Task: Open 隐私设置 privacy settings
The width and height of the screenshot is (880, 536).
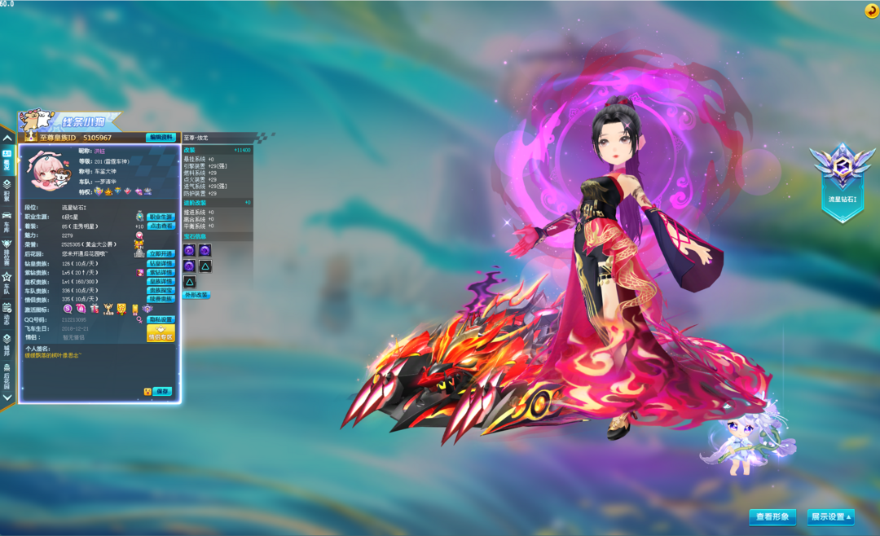Action: coord(161,319)
